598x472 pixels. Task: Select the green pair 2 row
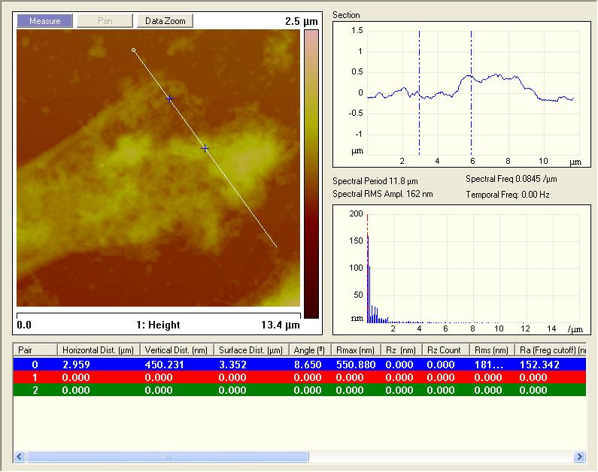[x=299, y=390]
